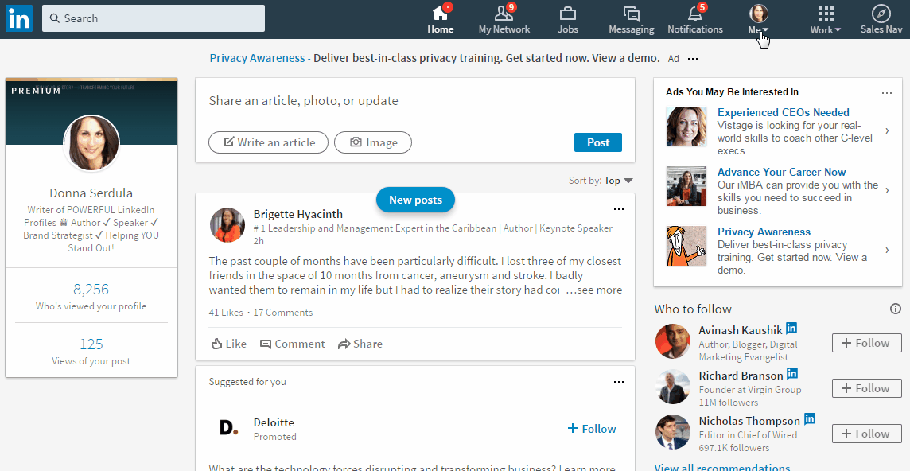Open Brigette Hyacinth's profile photo
Image resolution: width=910 pixels, height=471 pixels.
click(x=227, y=225)
